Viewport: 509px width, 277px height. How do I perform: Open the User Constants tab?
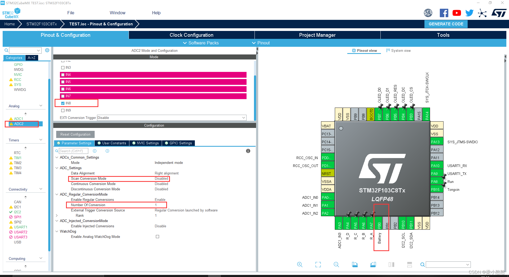coord(112,143)
